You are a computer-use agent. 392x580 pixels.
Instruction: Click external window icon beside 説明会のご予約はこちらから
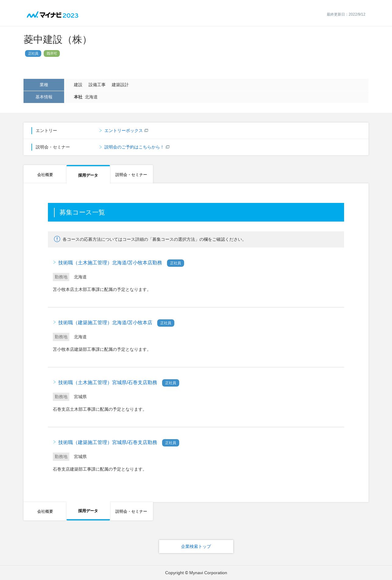[x=168, y=147]
